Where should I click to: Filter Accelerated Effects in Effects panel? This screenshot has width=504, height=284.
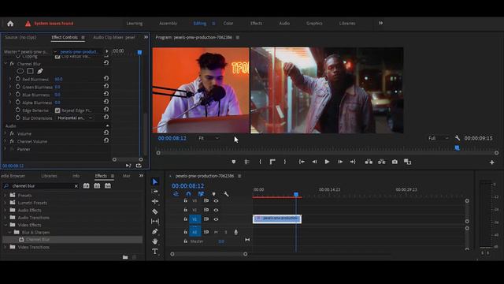pos(86,186)
